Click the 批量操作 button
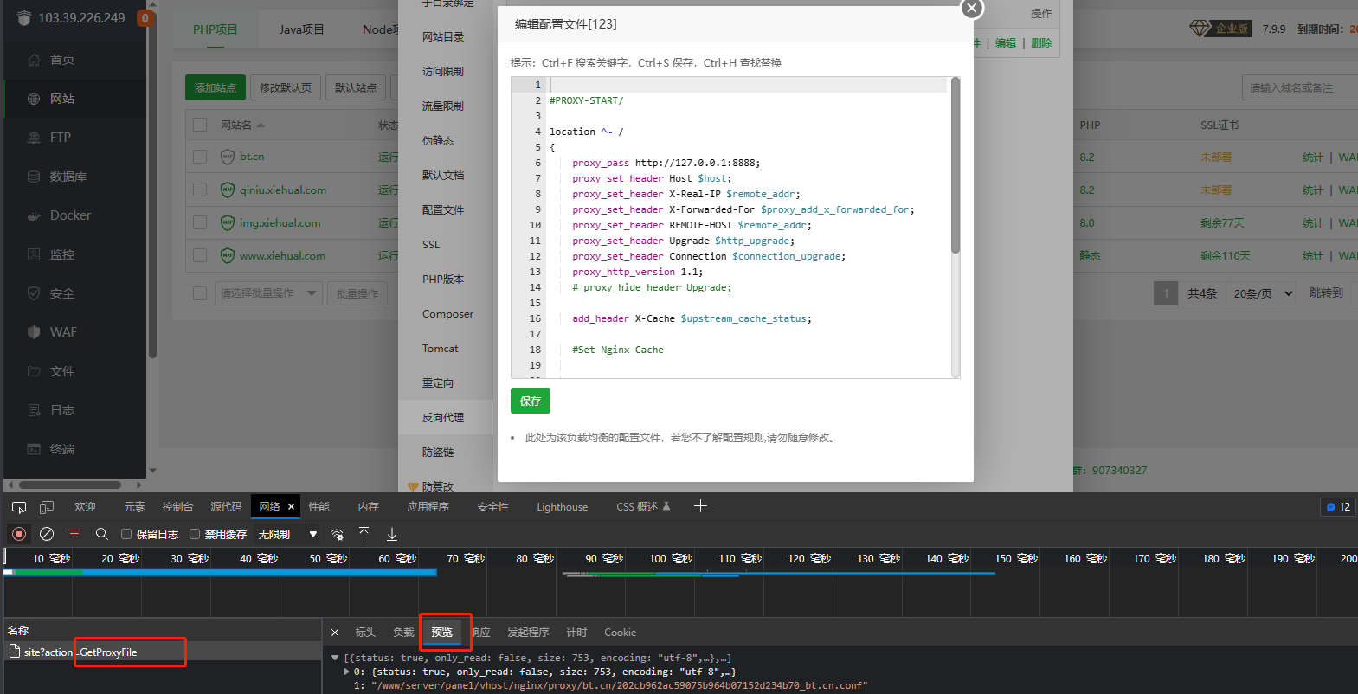Viewport: 1358px width, 694px height. pos(357,293)
